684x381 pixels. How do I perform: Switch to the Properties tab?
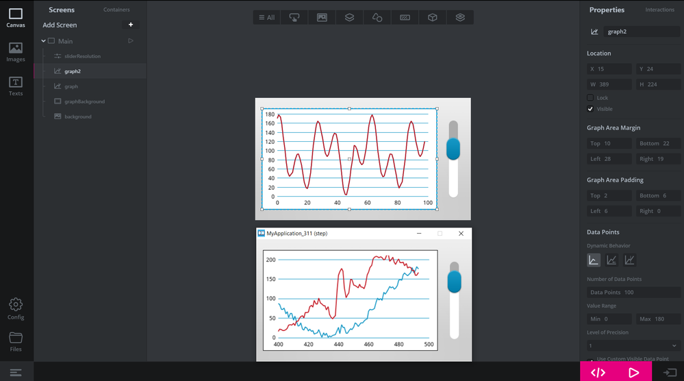click(607, 10)
